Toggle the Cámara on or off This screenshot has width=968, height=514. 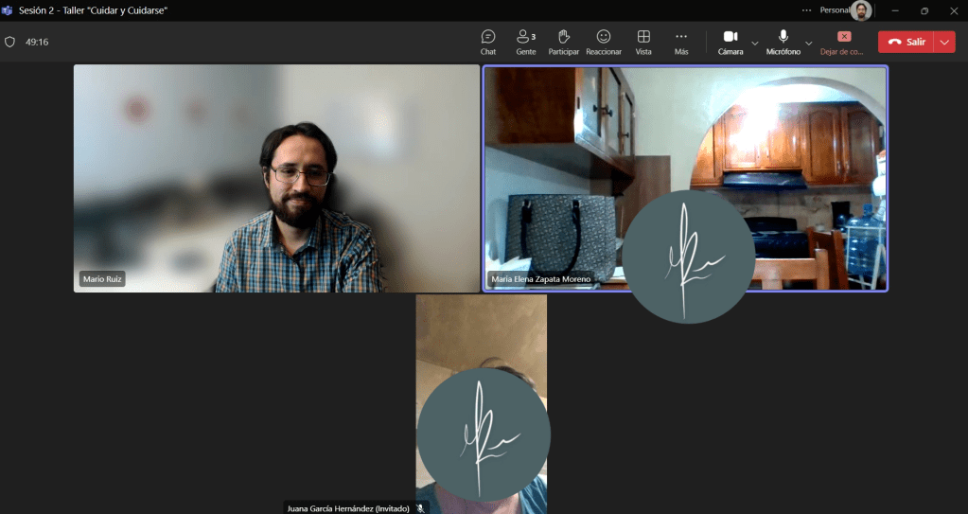pyautogui.click(x=730, y=42)
